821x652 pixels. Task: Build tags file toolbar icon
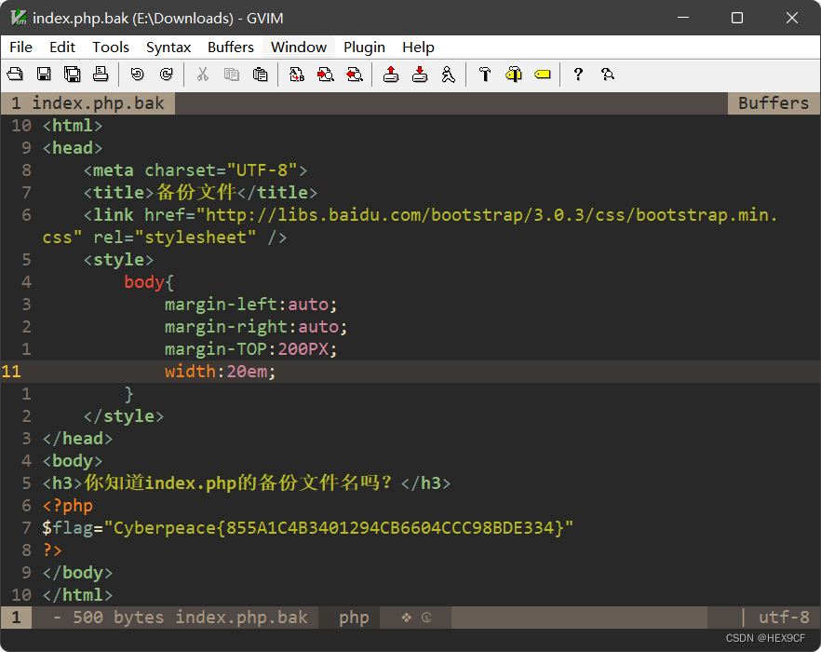(514, 75)
